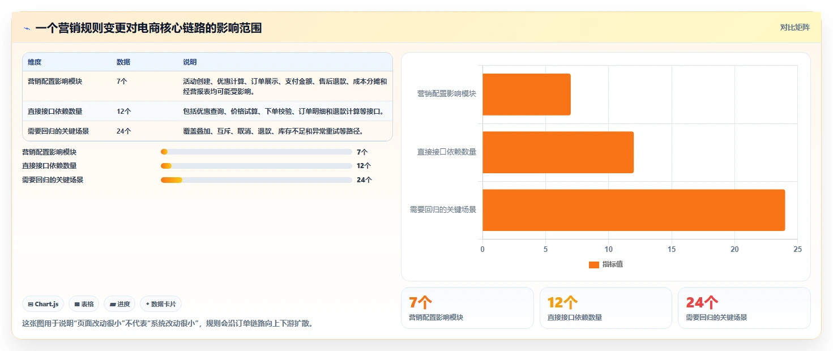Select the 进度 tag chip
The height and width of the screenshot is (351, 833).
click(119, 304)
